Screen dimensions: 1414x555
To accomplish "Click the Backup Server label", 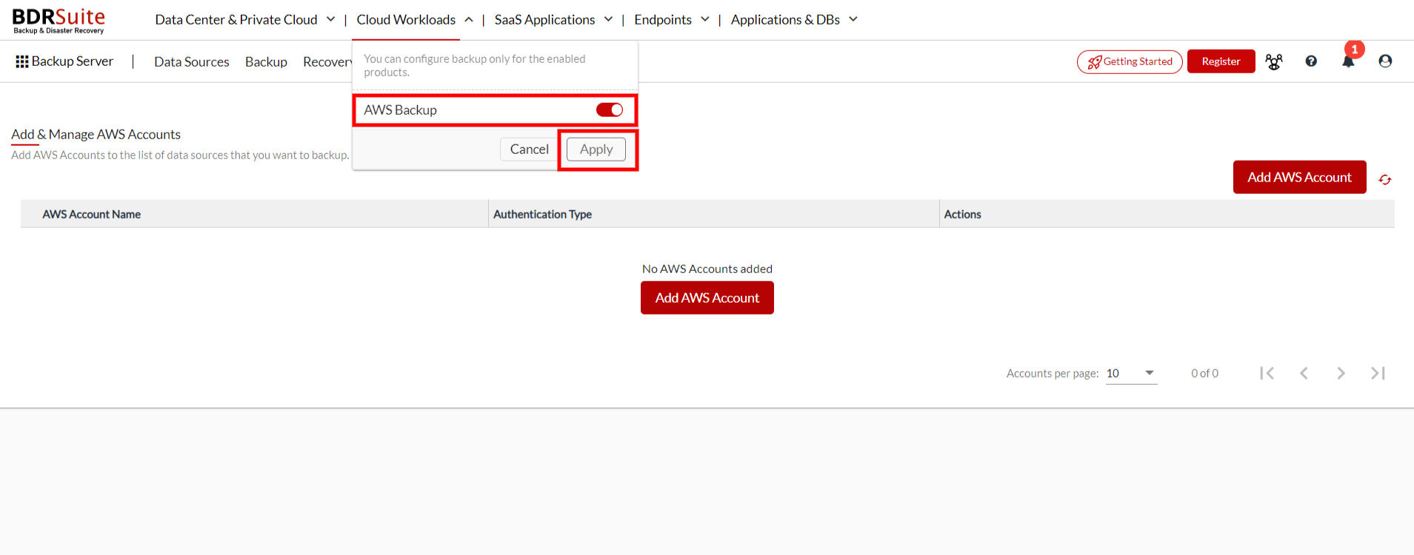I will [x=73, y=61].
